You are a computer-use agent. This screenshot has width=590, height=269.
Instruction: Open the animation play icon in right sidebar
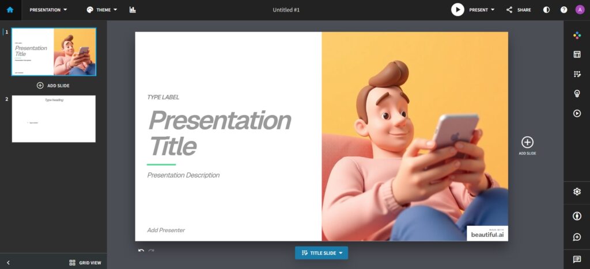coord(577,113)
